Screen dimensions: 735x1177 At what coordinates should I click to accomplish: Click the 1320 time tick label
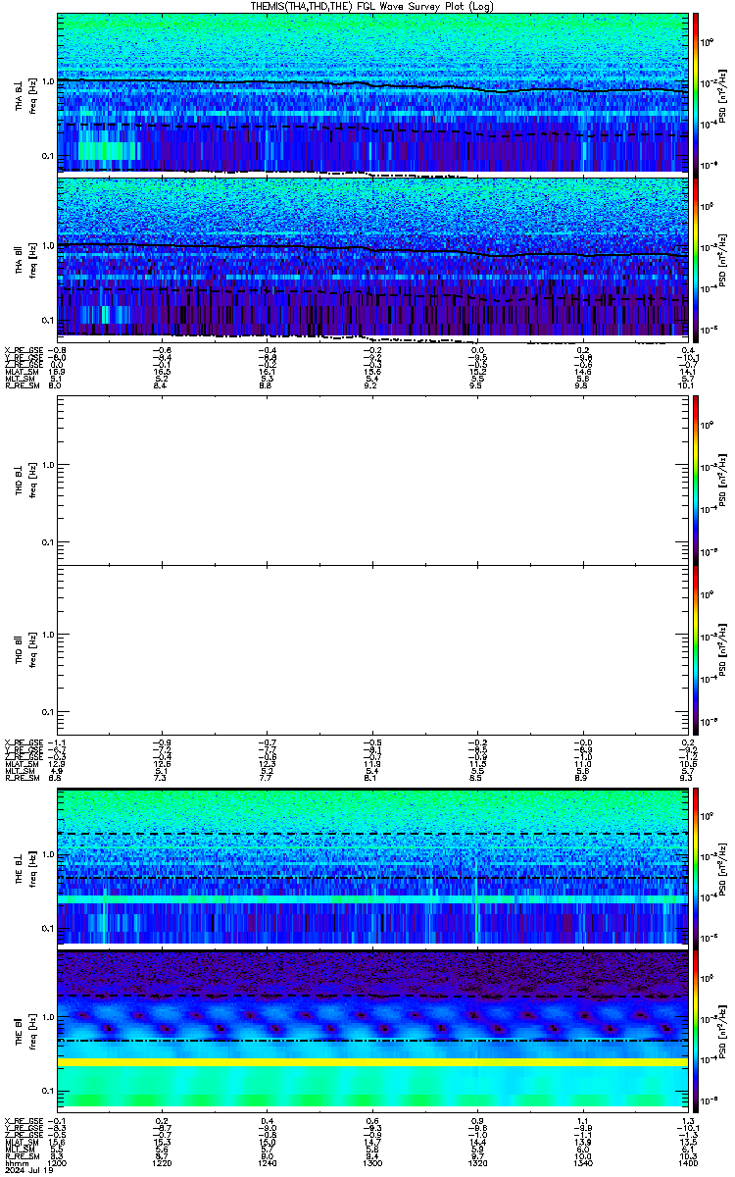point(477,1163)
